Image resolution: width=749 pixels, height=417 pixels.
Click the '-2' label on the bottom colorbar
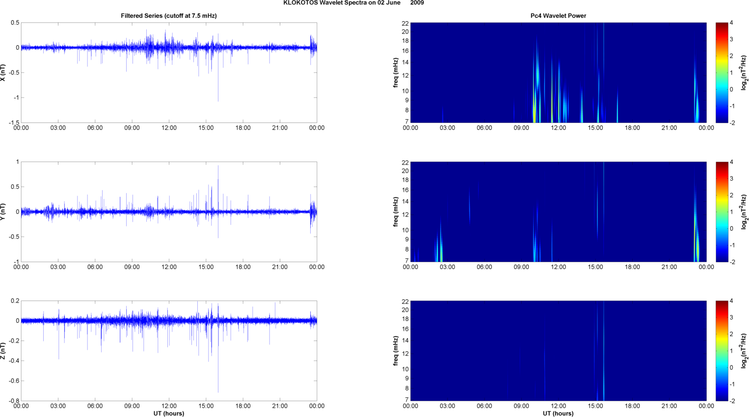tap(731, 401)
